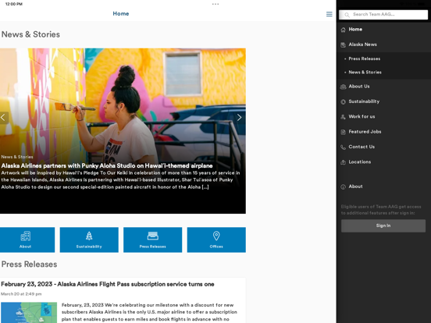Click the News & Stories section heading
The width and height of the screenshot is (431, 323).
[x=30, y=34]
